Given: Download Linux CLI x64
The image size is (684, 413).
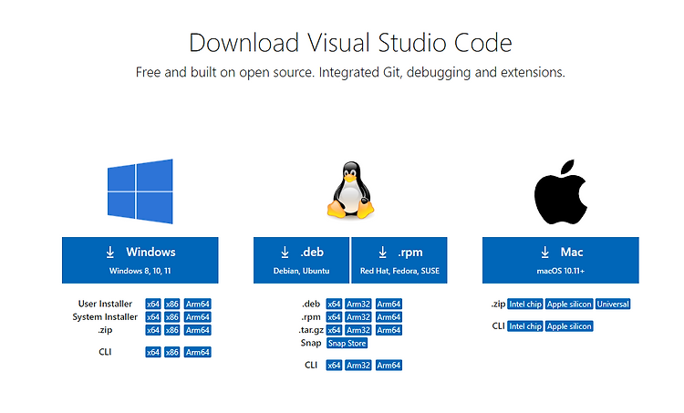Looking at the screenshot, I should 334,365.
